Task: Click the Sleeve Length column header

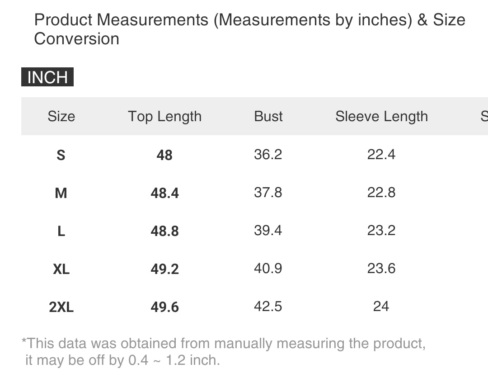Action: [x=381, y=116]
